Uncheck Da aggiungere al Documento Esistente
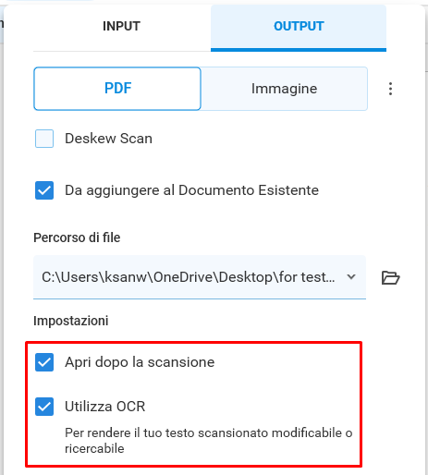 pyautogui.click(x=44, y=190)
